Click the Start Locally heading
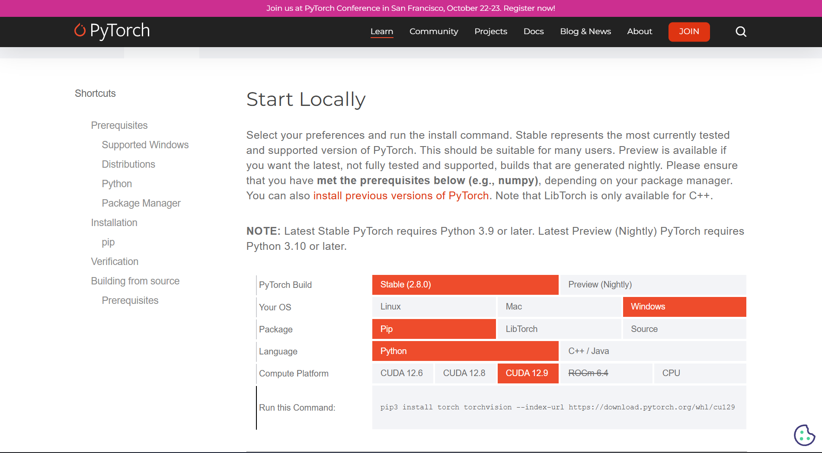This screenshot has height=453, width=822. click(x=306, y=99)
